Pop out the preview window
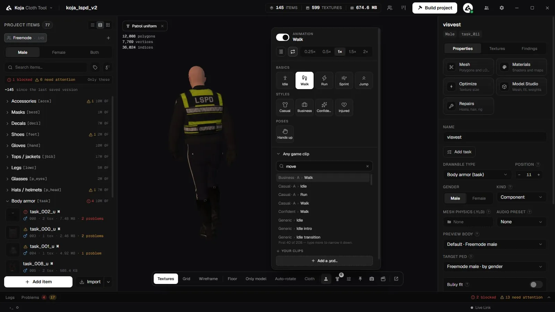Viewport: 555px width, 312px height. pyautogui.click(x=396, y=279)
